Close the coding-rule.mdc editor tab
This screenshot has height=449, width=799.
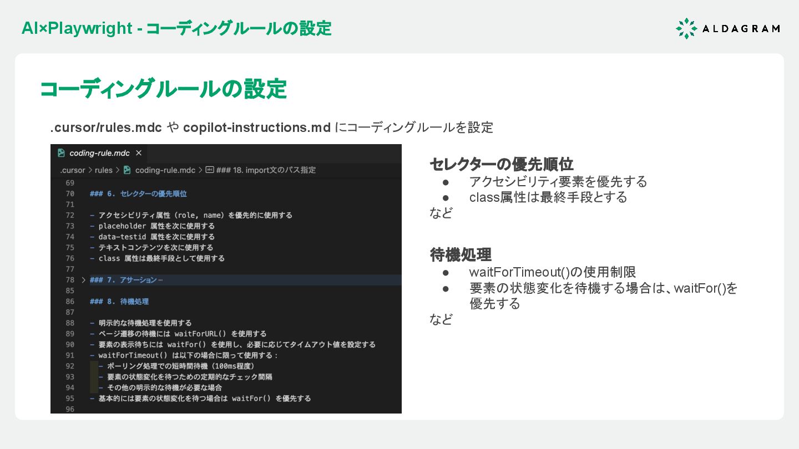click(x=139, y=153)
